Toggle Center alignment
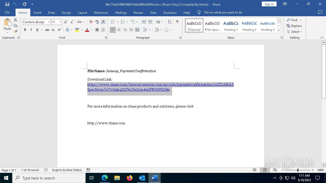 click(119, 30)
